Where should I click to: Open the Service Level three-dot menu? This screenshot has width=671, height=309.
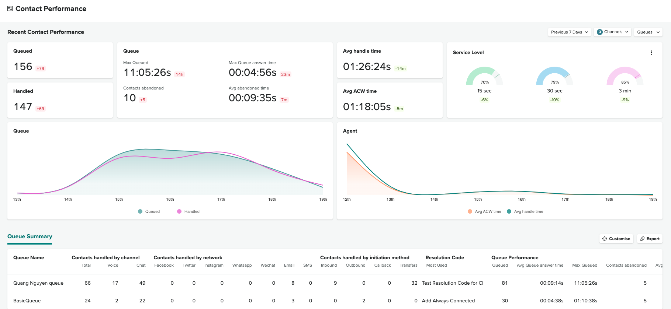pyautogui.click(x=651, y=53)
